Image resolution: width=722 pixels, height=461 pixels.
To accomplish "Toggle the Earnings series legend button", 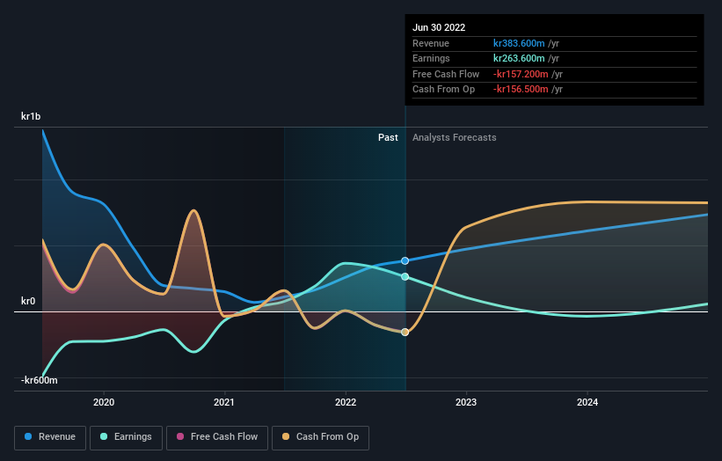I will pyautogui.click(x=126, y=437).
